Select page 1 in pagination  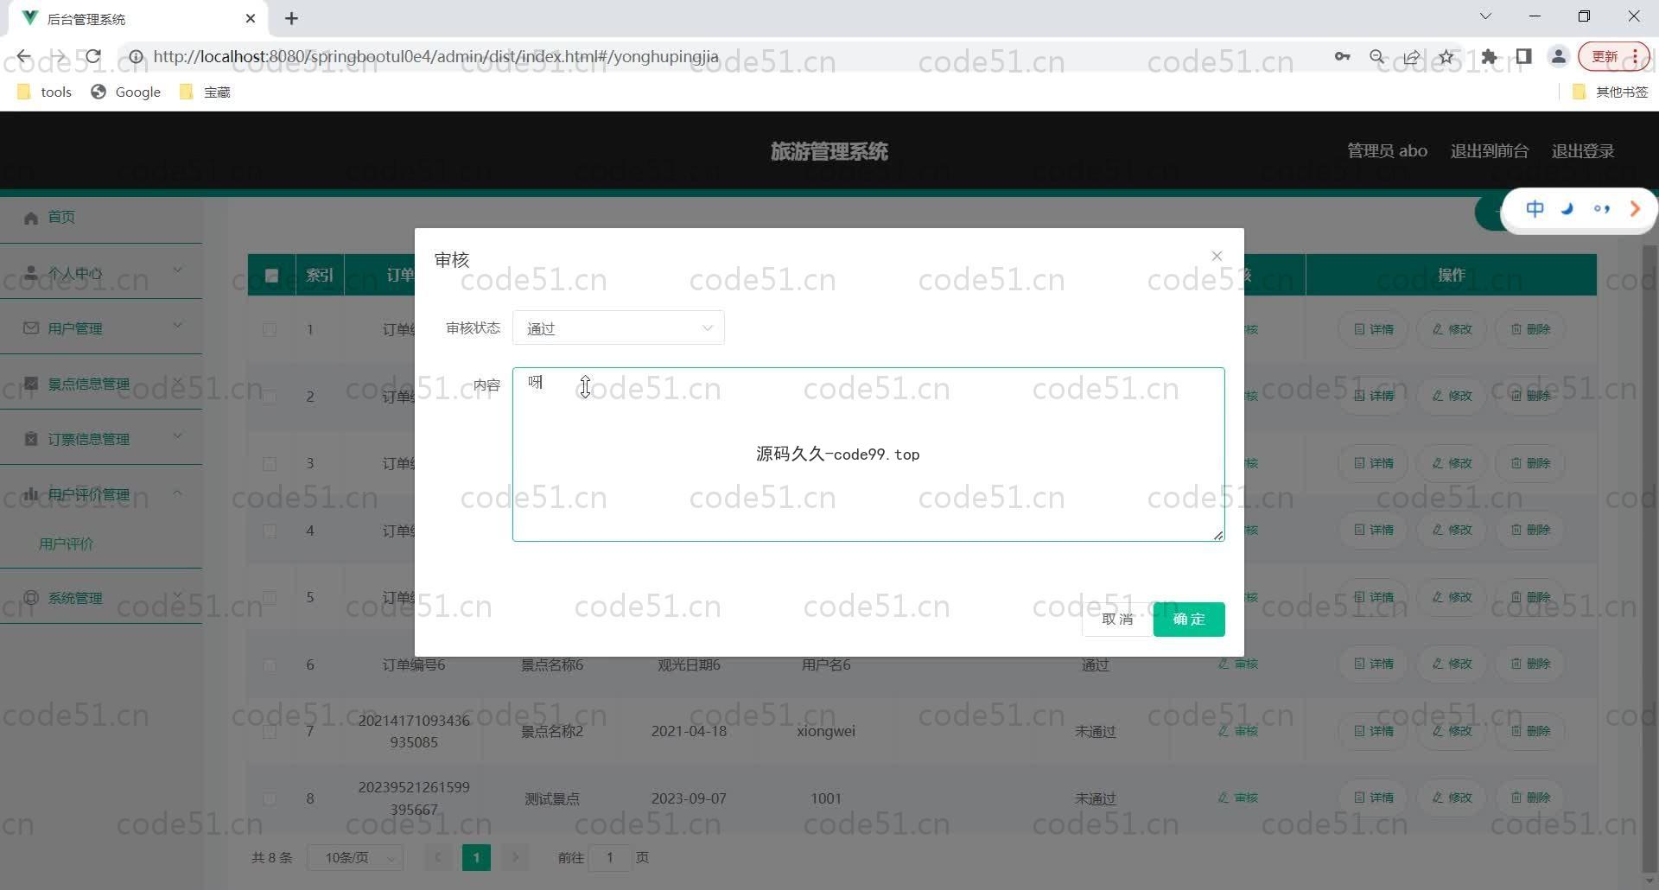tap(476, 858)
